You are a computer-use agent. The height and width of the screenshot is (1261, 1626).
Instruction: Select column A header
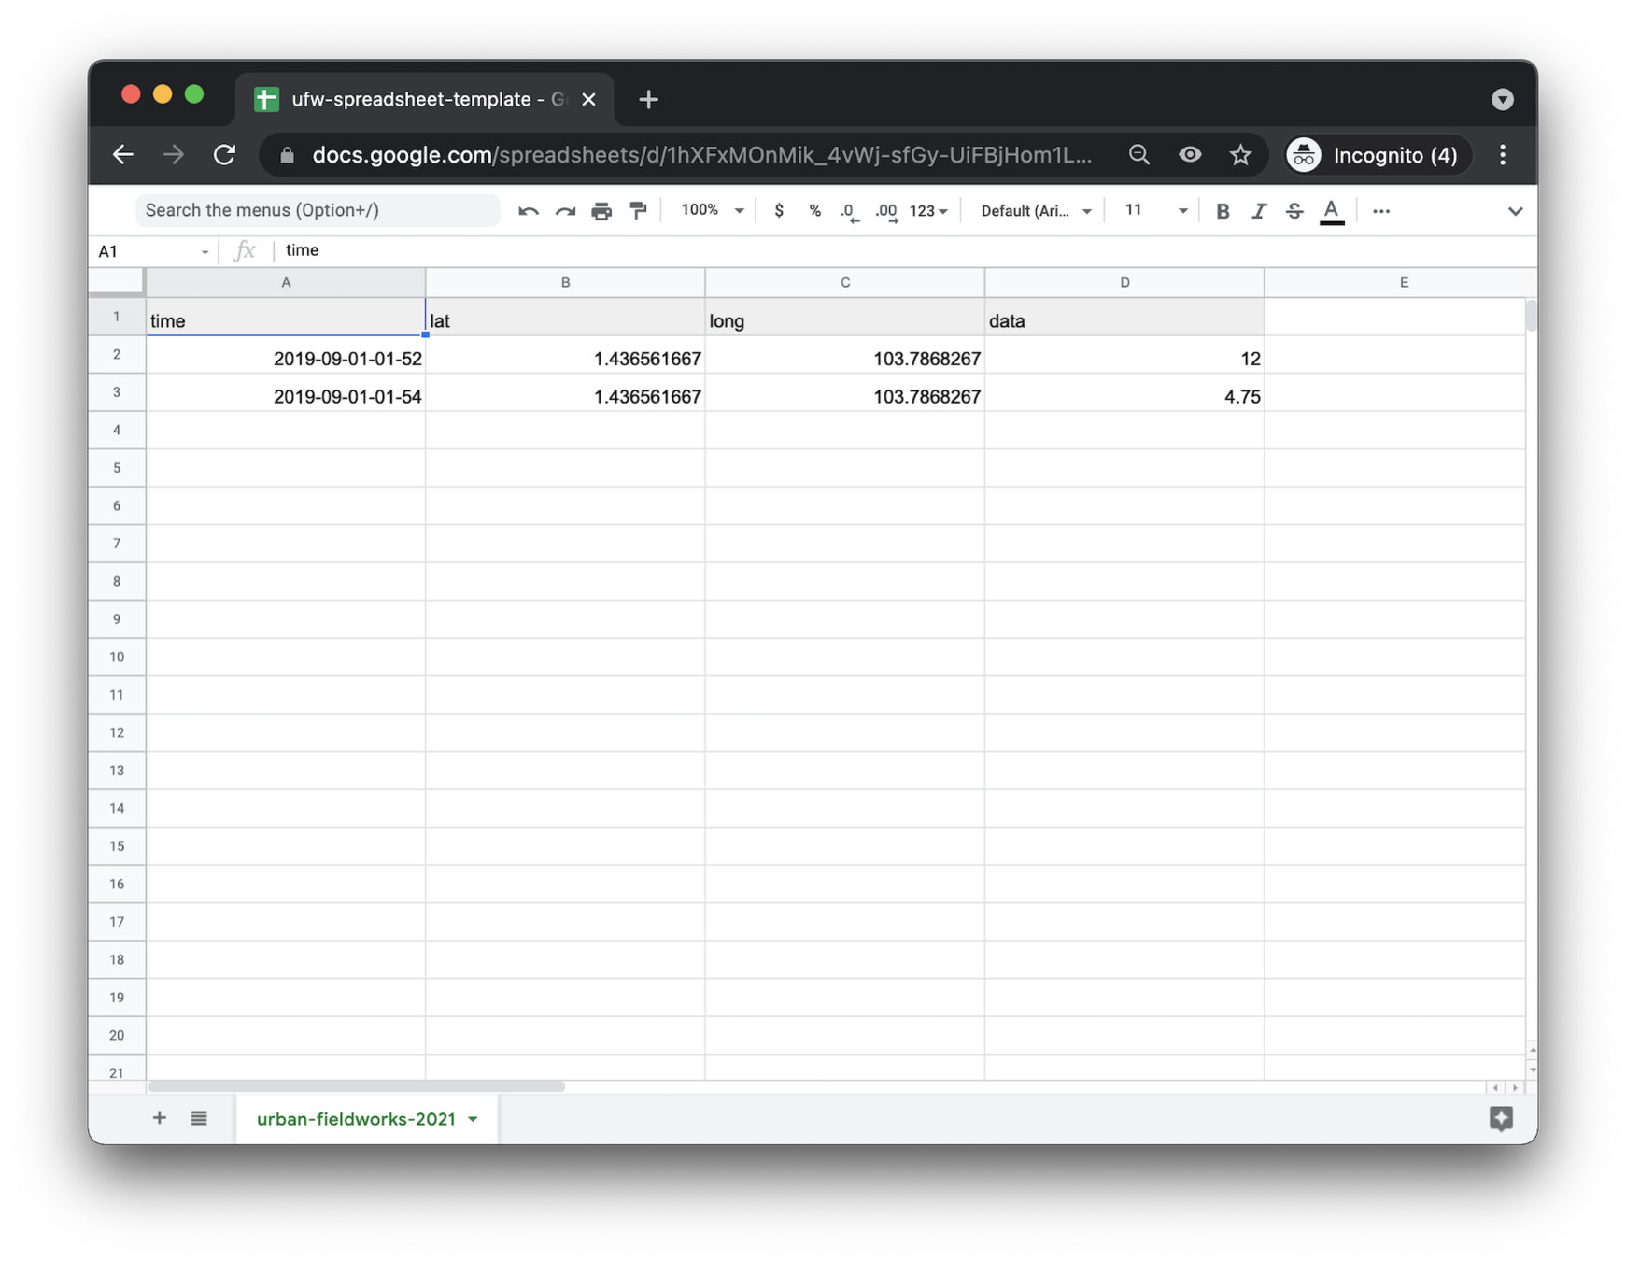click(286, 283)
